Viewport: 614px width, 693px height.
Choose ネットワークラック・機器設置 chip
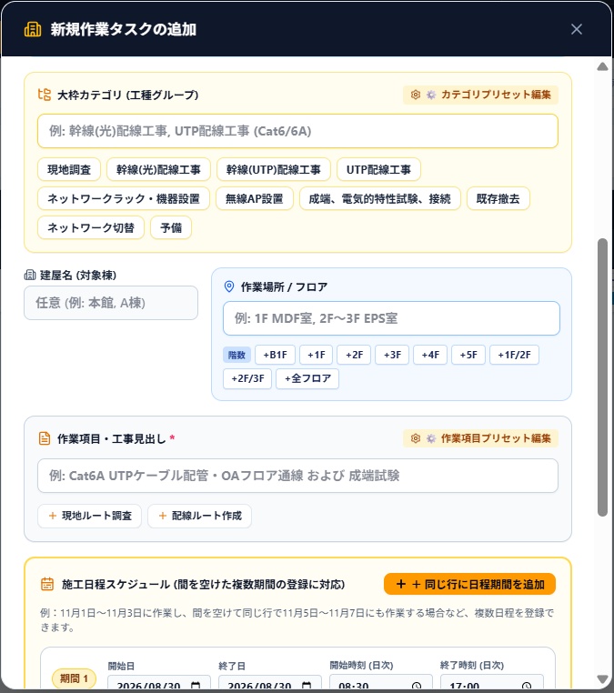(x=124, y=199)
